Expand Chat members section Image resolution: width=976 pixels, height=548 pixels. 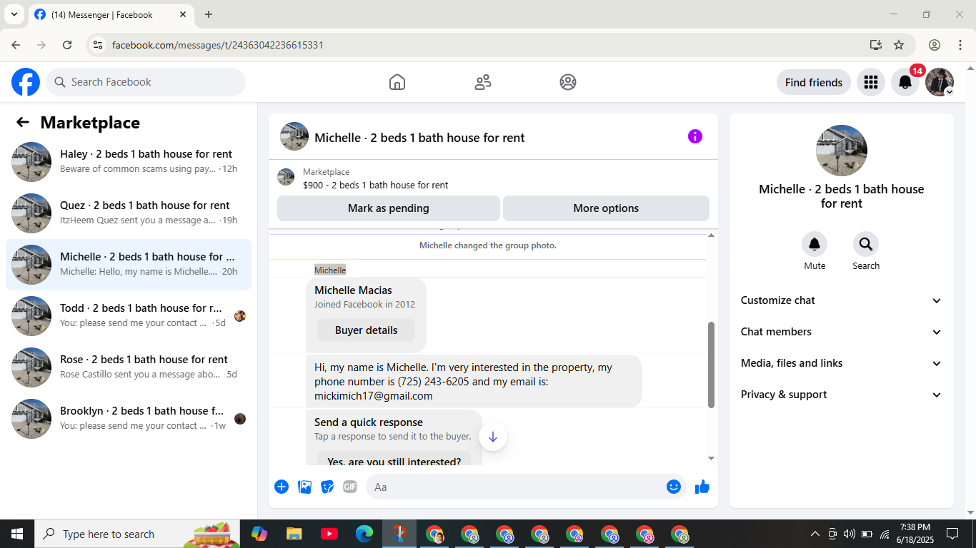coord(842,332)
